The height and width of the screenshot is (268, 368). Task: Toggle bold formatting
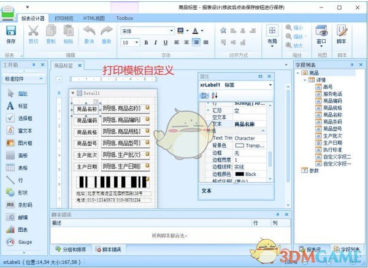pyautogui.click(x=146, y=42)
